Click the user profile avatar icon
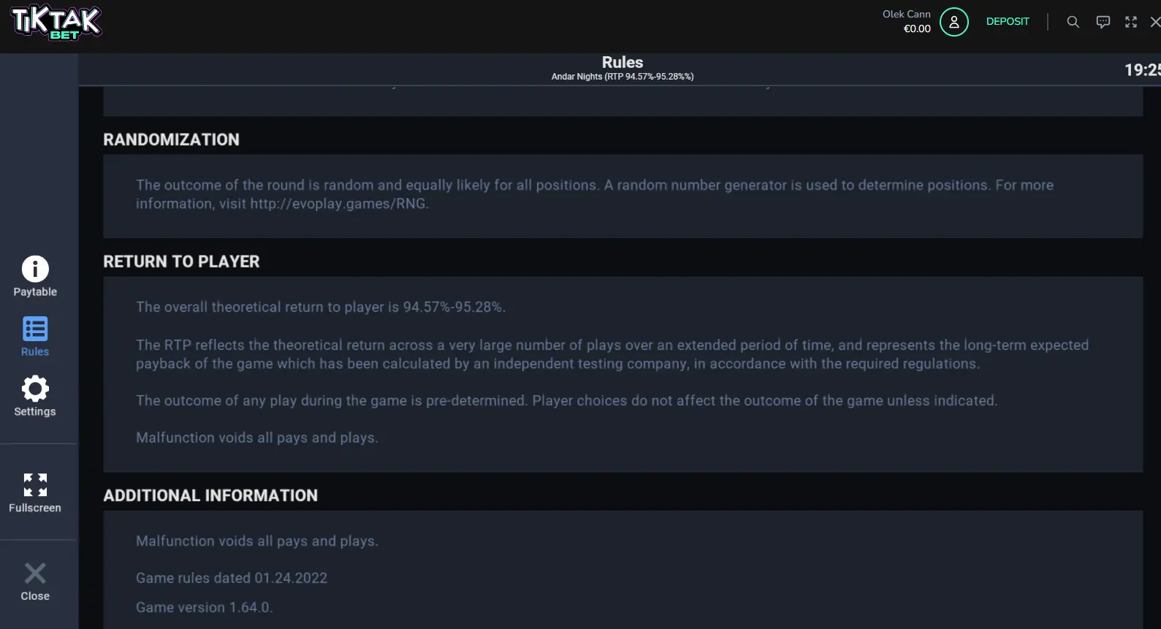Viewport: 1161px width, 629px height. tap(953, 22)
